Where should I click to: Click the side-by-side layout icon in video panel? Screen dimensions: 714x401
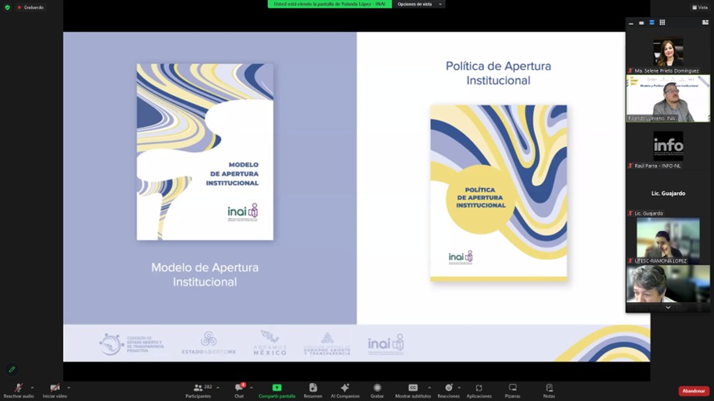705,22
